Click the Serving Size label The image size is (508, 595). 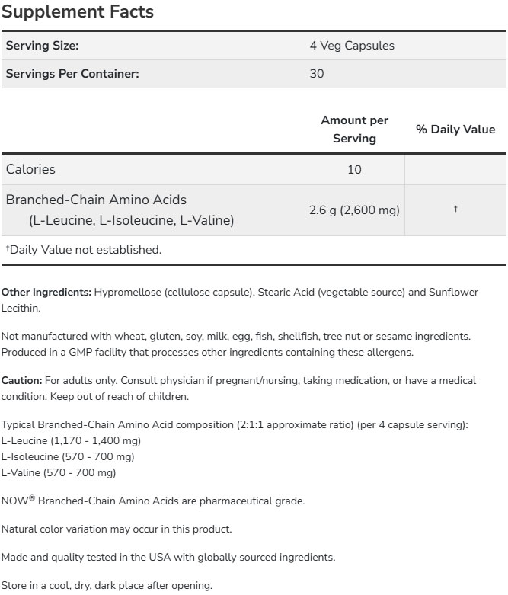pyautogui.click(x=43, y=46)
